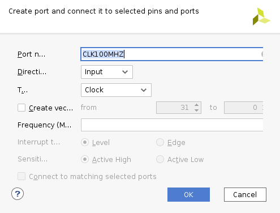Clear the port name field using the clear icon
This screenshot has height=213, width=280.
pyautogui.click(x=262, y=54)
